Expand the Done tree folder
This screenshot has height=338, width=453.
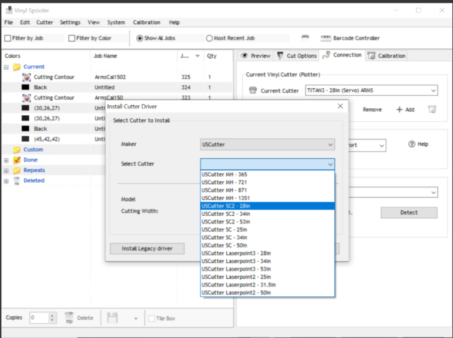point(6,160)
